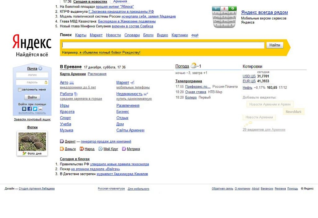The image size is (318, 218).
Task: Add the NewsMark widget
Action: tap(294, 112)
